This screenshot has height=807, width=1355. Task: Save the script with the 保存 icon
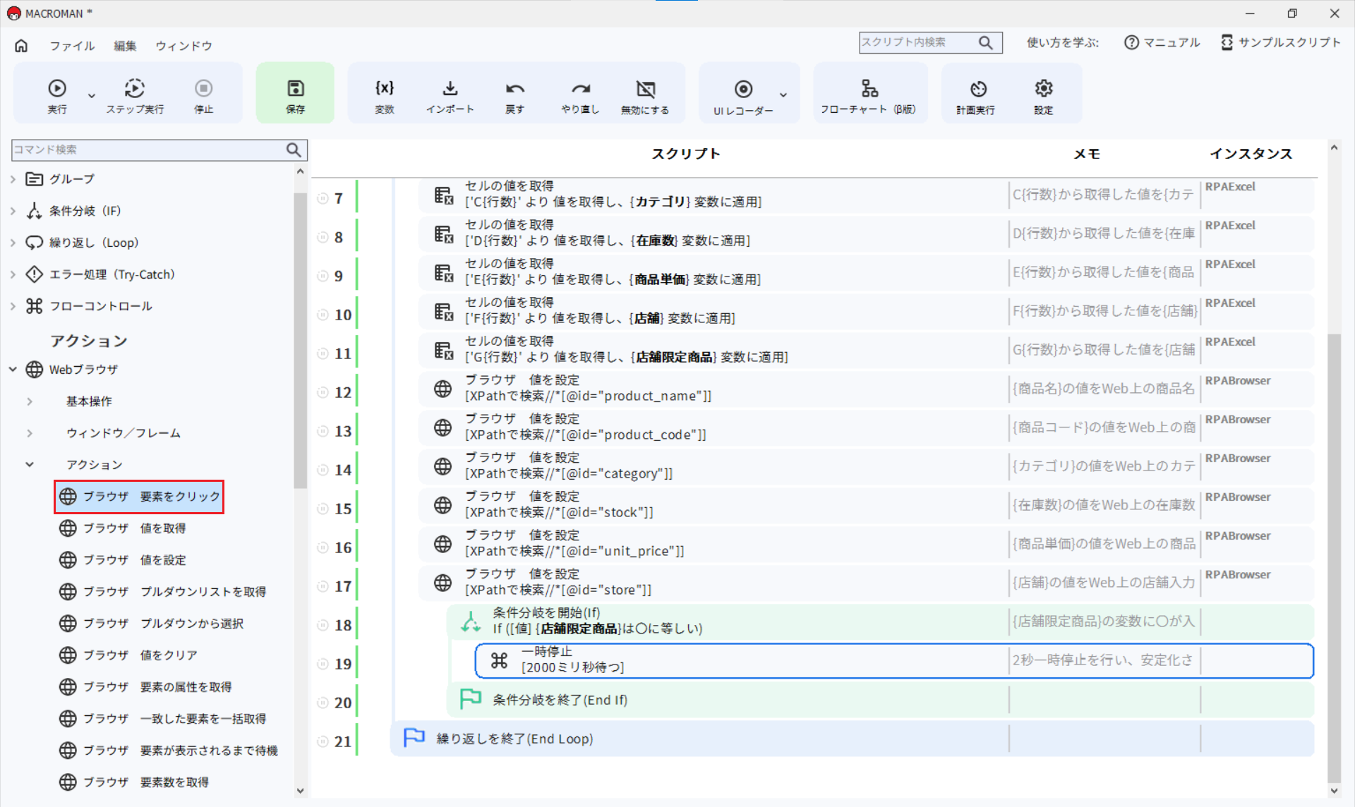pyautogui.click(x=295, y=92)
